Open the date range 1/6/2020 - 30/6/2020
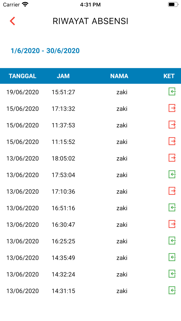 click(45, 51)
